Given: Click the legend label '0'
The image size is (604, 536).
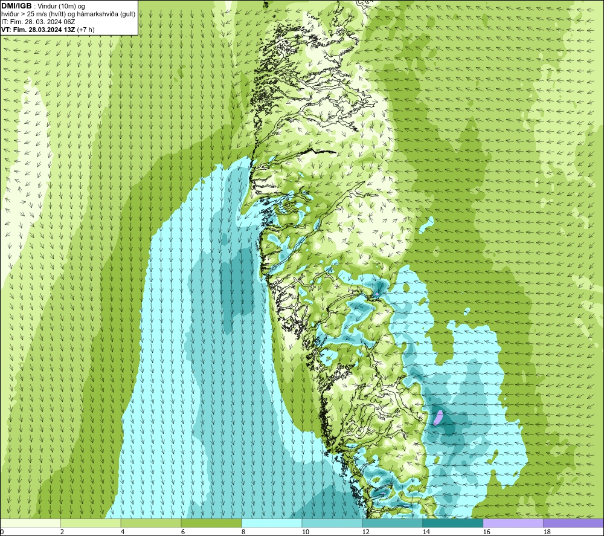Looking at the screenshot, I should click(x=2, y=532).
